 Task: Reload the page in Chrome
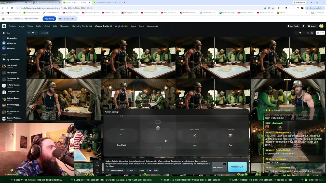(x=12, y=8)
